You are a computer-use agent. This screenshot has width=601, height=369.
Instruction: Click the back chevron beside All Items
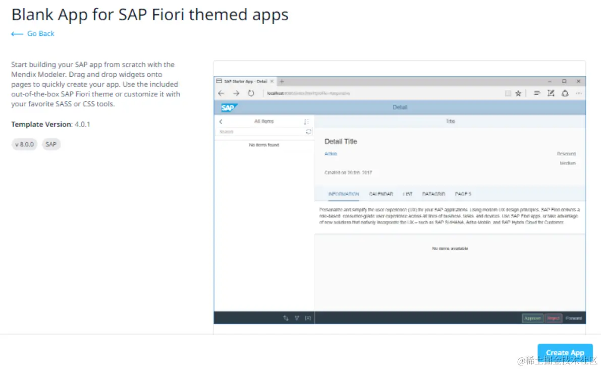[x=221, y=121]
